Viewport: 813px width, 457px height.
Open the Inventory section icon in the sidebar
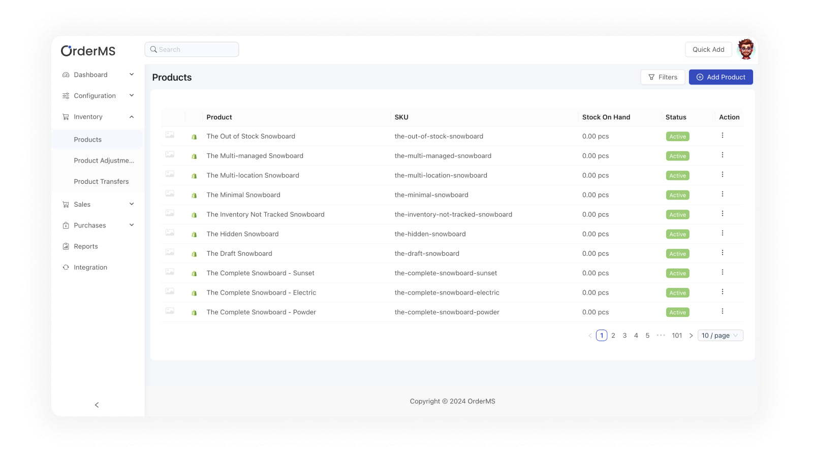point(66,117)
